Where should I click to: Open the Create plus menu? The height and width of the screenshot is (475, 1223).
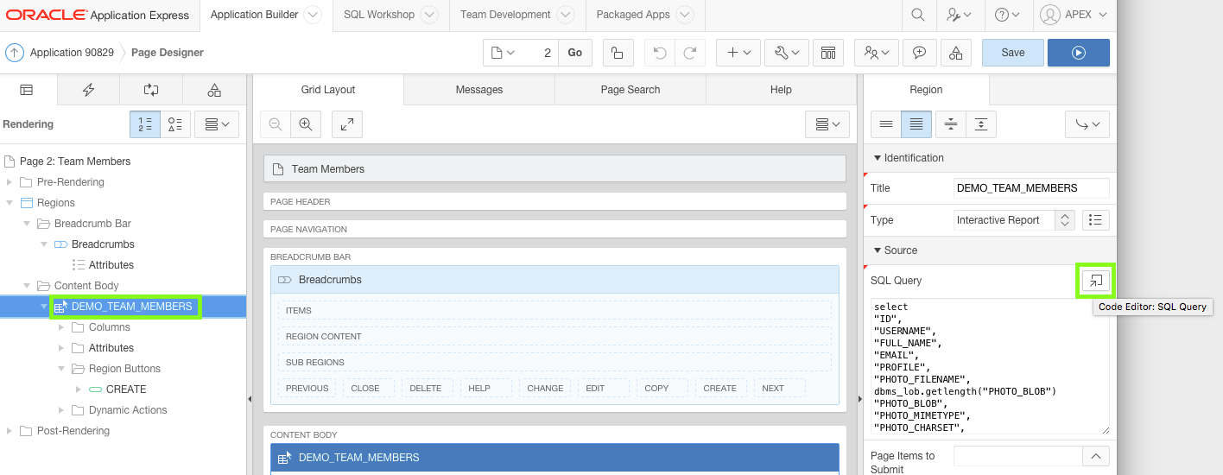tap(738, 53)
